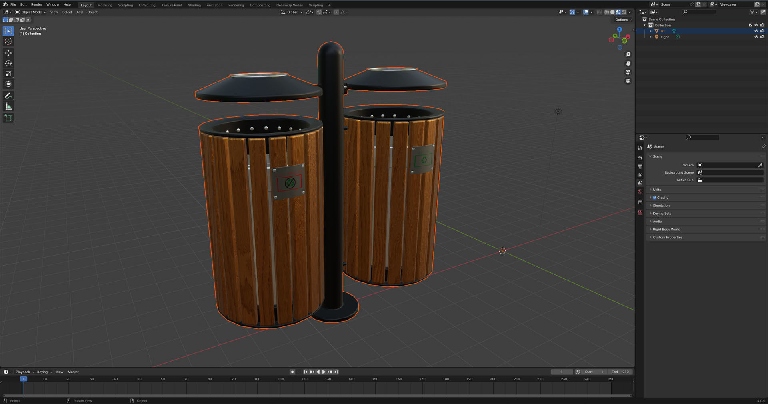
Task: Expand the Keying Sets panel
Action: [662, 214]
